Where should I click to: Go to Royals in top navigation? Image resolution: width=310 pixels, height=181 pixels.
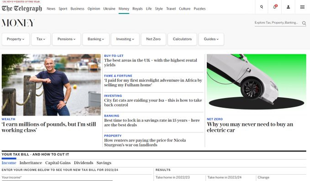pos(137,9)
